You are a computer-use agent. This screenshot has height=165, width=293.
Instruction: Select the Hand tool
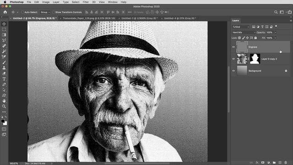(4, 101)
